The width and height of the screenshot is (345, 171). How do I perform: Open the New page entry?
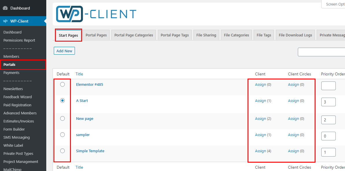(x=85, y=118)
